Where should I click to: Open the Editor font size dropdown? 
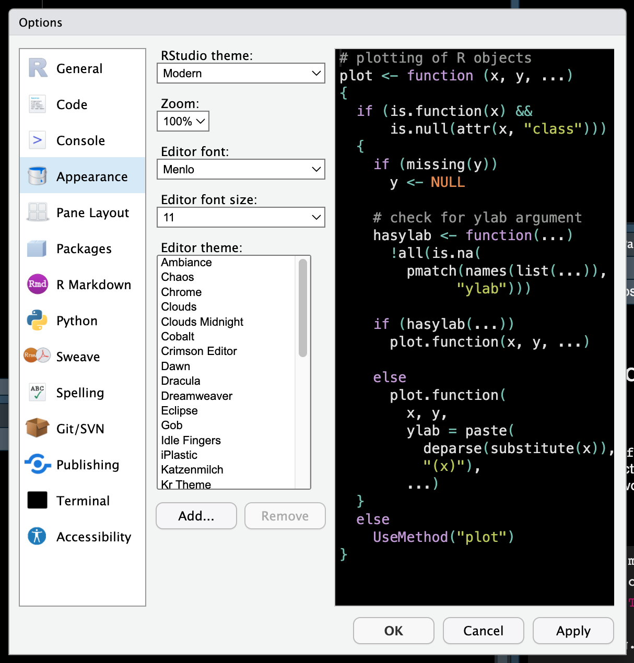point(240,217)
